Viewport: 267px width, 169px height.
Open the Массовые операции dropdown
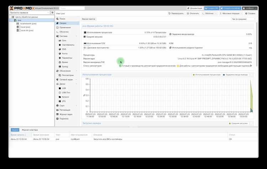(x=231, y=13)
